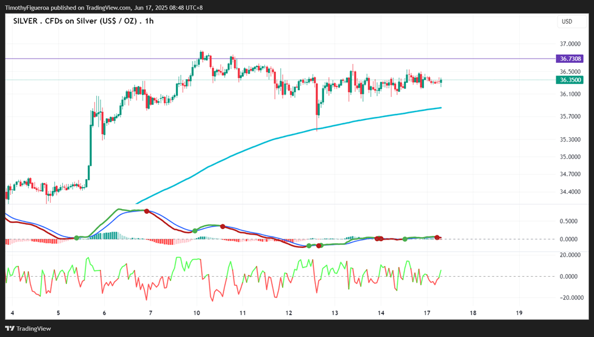Viewport: 594px width, 337px height.
Task: Select date 10 on time axis
Action: click(197, 313)
